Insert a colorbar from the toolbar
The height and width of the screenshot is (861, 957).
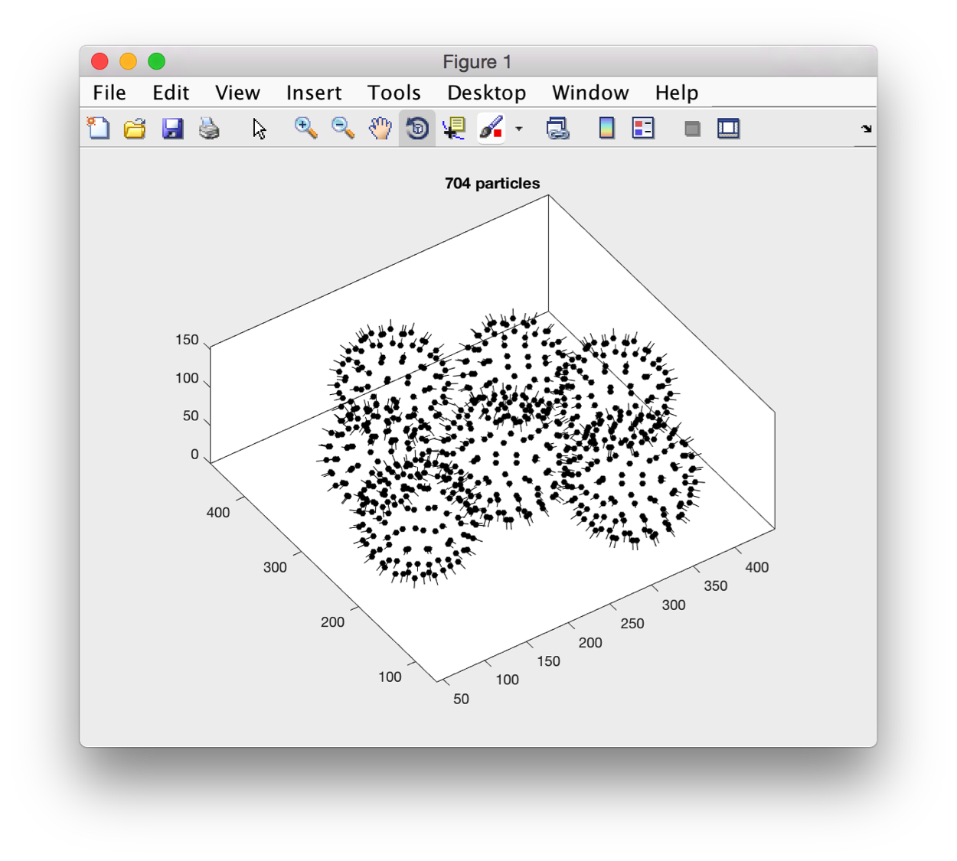[606, 128]
